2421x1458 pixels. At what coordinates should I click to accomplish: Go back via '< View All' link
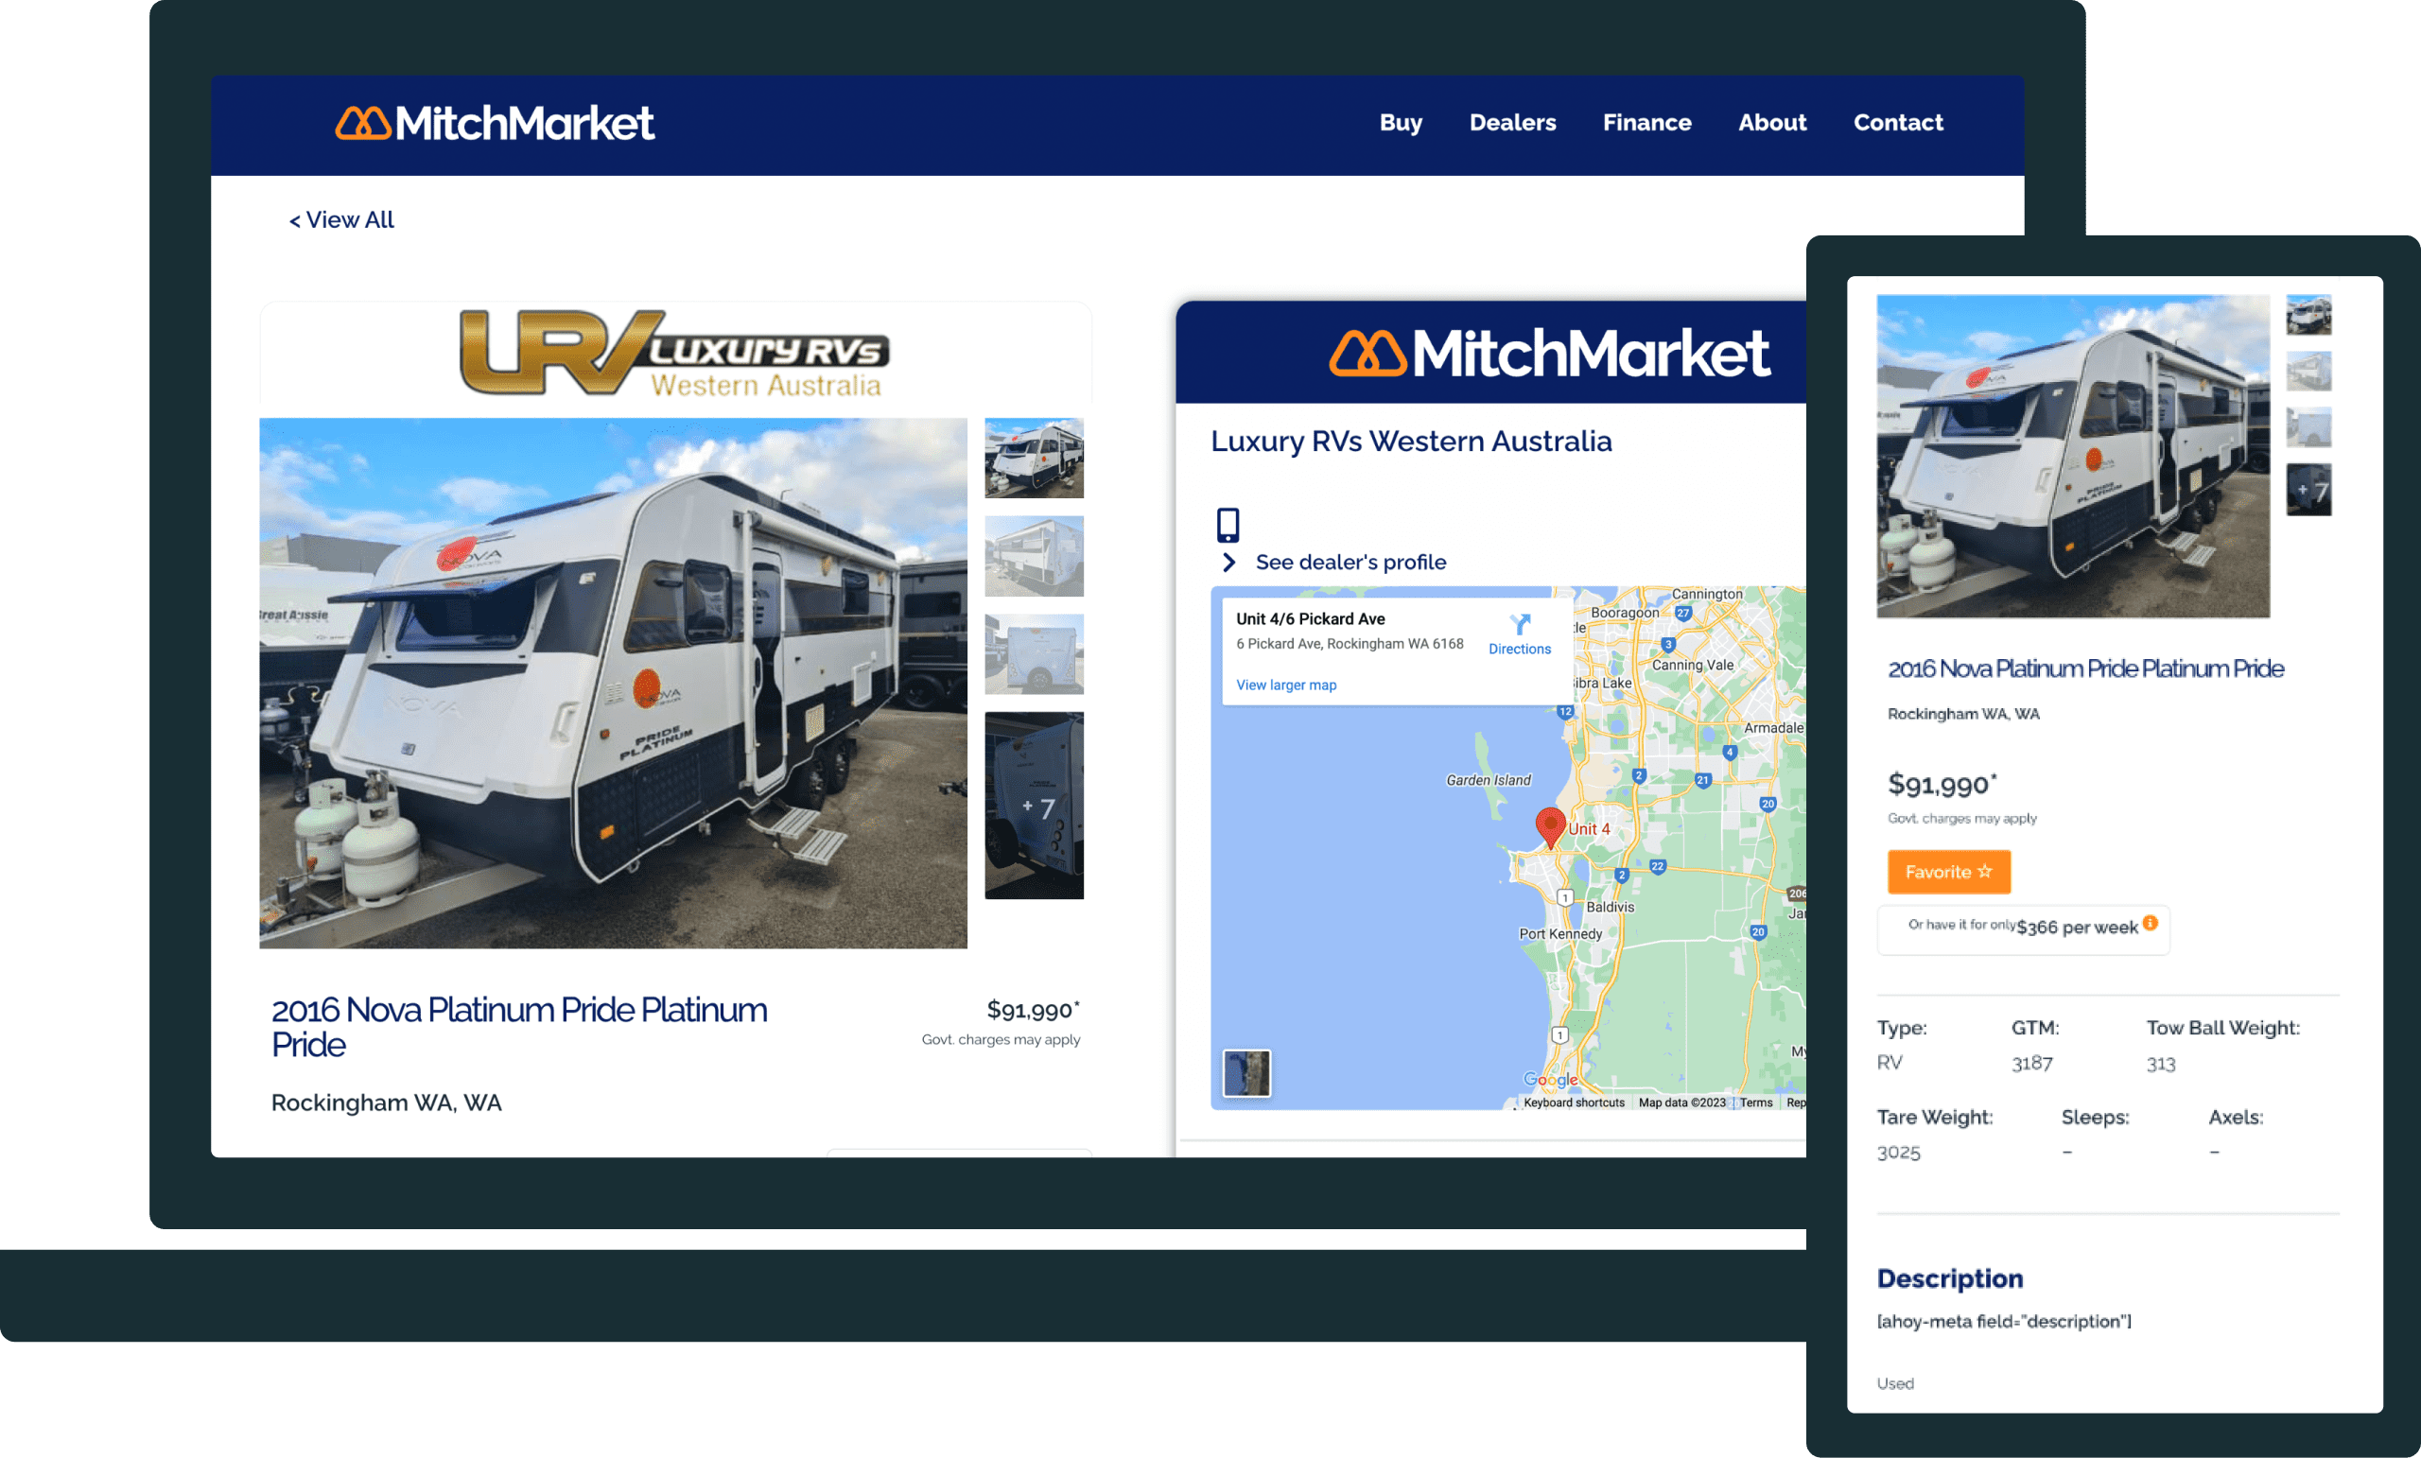click(341, 219)
